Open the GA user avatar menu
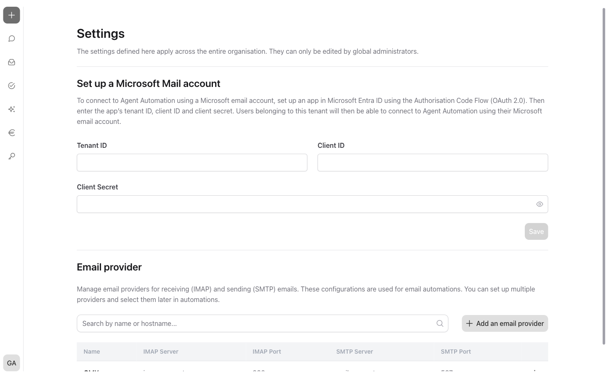This screenshot has height=378, width=606. point(11,363)
